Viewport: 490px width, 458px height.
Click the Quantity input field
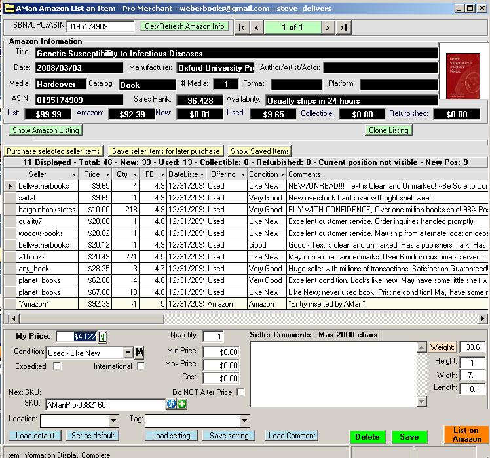point(213,336)
